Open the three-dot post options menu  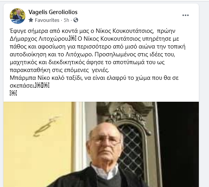click(x=186, y=15)
